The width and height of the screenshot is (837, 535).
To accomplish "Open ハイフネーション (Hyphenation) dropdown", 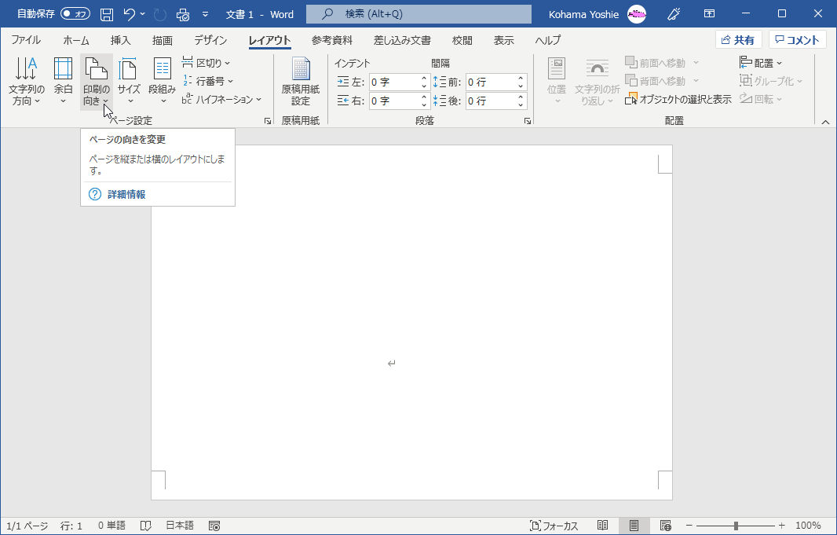I will [x=222, y=99].
